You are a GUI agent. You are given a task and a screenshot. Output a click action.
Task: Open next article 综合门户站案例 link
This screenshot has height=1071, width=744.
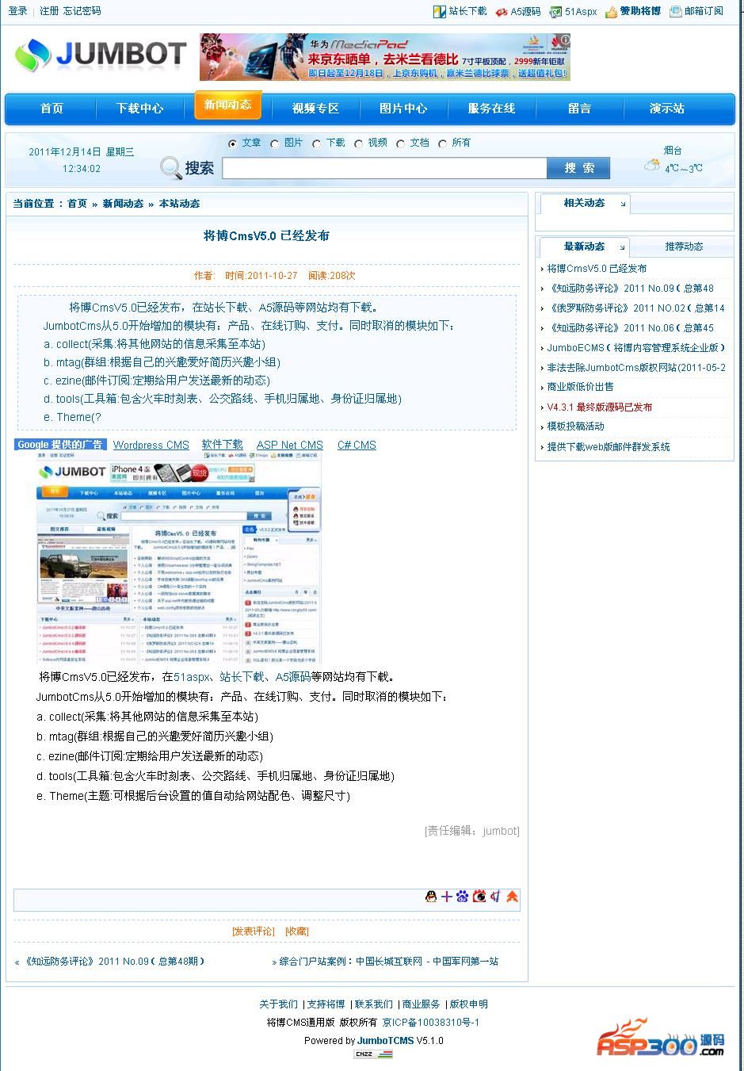[x=389, y=962]
